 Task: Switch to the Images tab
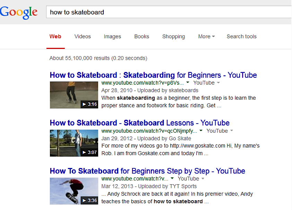pos(112,36)
